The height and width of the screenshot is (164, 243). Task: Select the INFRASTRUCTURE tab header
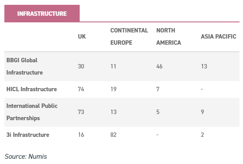point(42,14)
